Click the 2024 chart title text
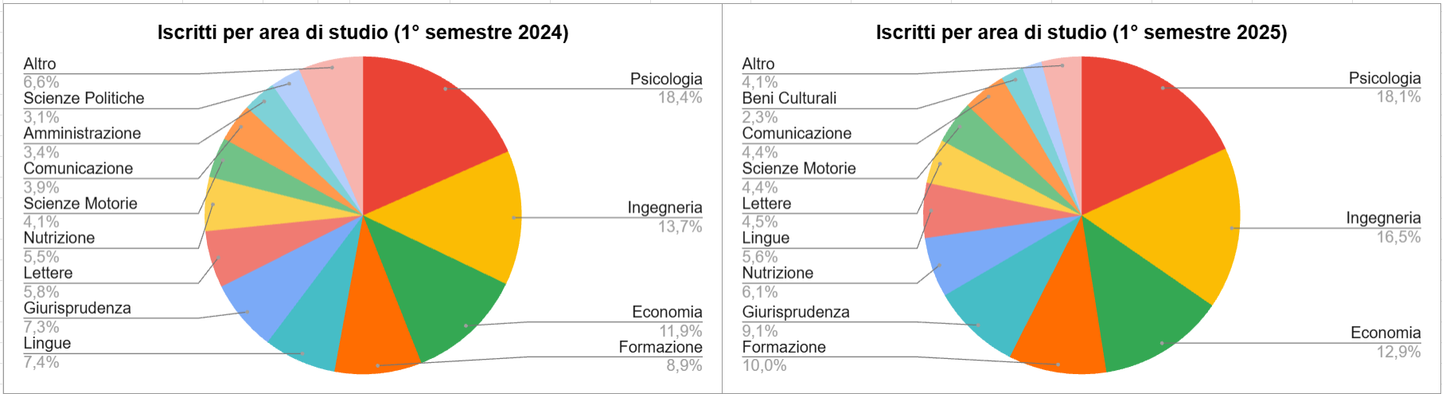1442x394 pixels. [363, 33]
